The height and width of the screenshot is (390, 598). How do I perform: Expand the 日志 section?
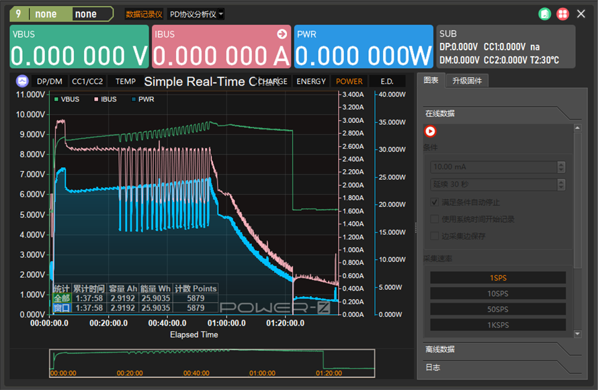(501, 368)
